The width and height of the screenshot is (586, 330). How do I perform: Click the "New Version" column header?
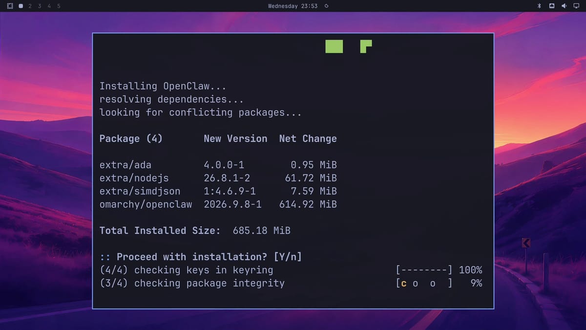pyautogui.click(x=235, y=139)
